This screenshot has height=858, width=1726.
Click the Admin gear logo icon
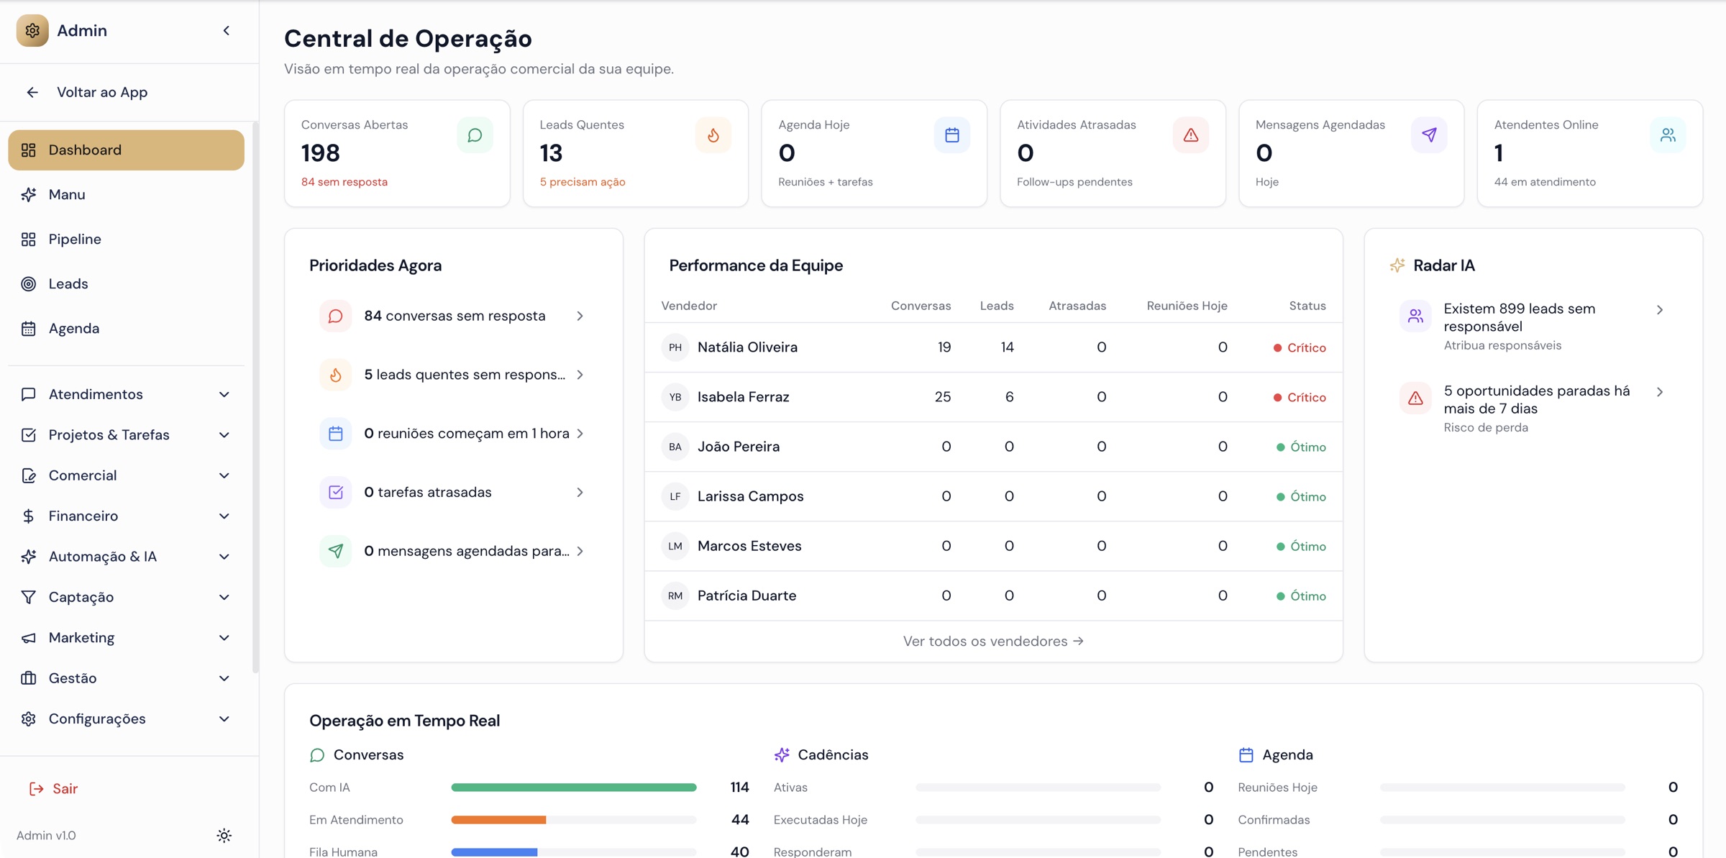tap(32, 30)
